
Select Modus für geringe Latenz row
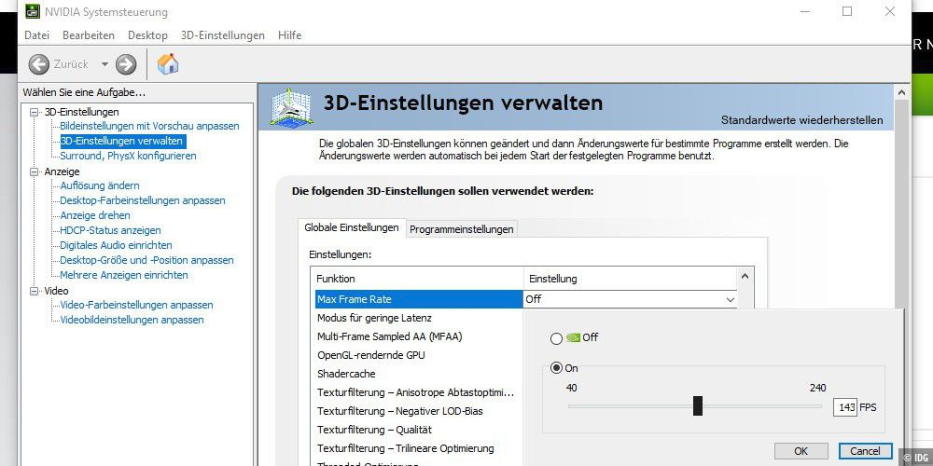[418, 318]
